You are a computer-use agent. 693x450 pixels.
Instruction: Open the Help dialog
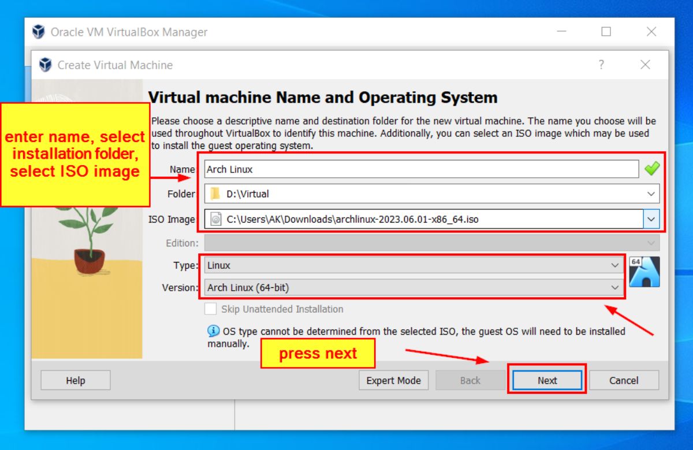pos(75,380)
